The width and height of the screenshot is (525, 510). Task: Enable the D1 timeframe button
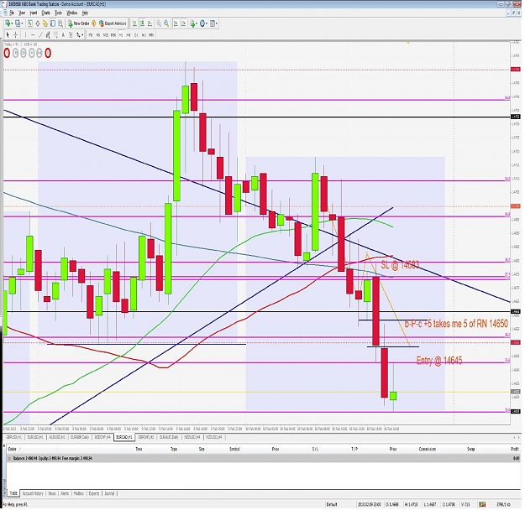coord(136,34)
